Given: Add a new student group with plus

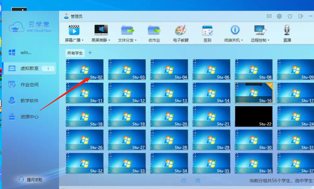Looking at the screenshot, I should [90, 53].
